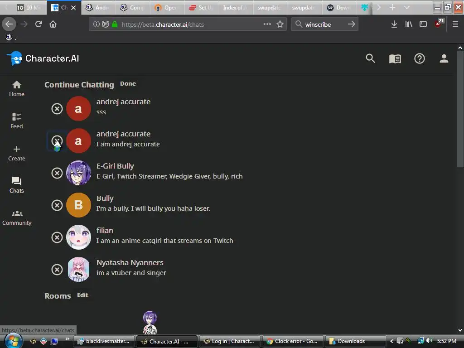Open the Library toolbar icon
The width and height of the screenshot is (464, 348).
pyautogui.click(x=409, y=24)
